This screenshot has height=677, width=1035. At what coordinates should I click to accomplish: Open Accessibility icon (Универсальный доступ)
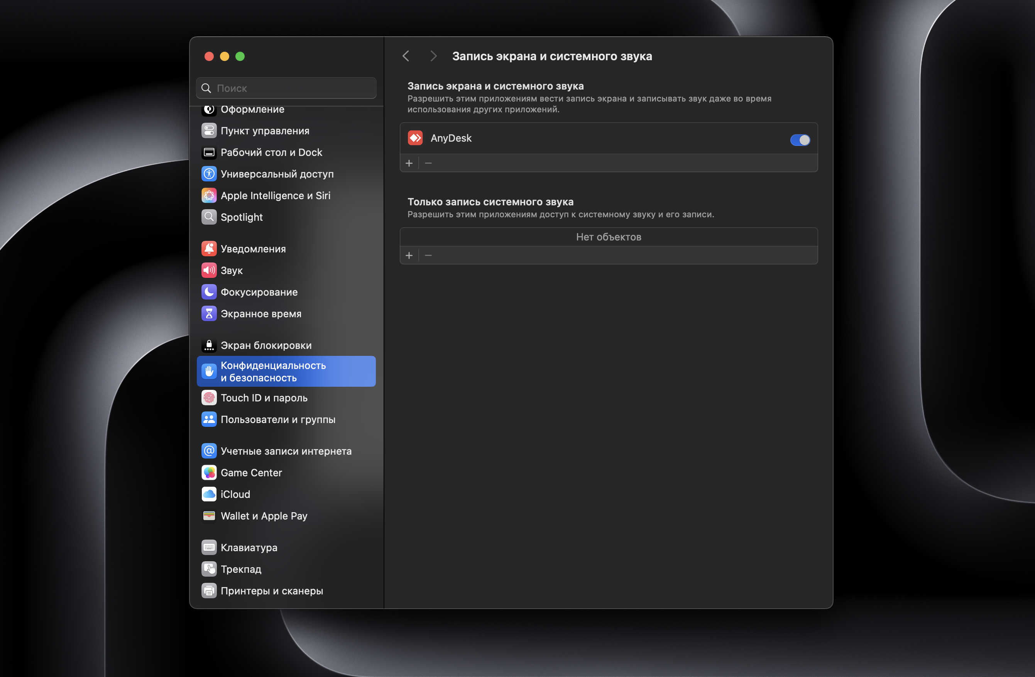(x=209, y=174)
